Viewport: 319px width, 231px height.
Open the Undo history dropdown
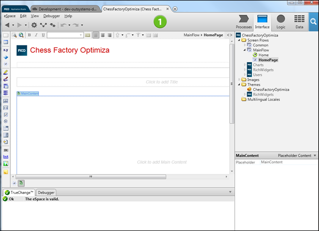pyautogui.click(x=69, y=25)
